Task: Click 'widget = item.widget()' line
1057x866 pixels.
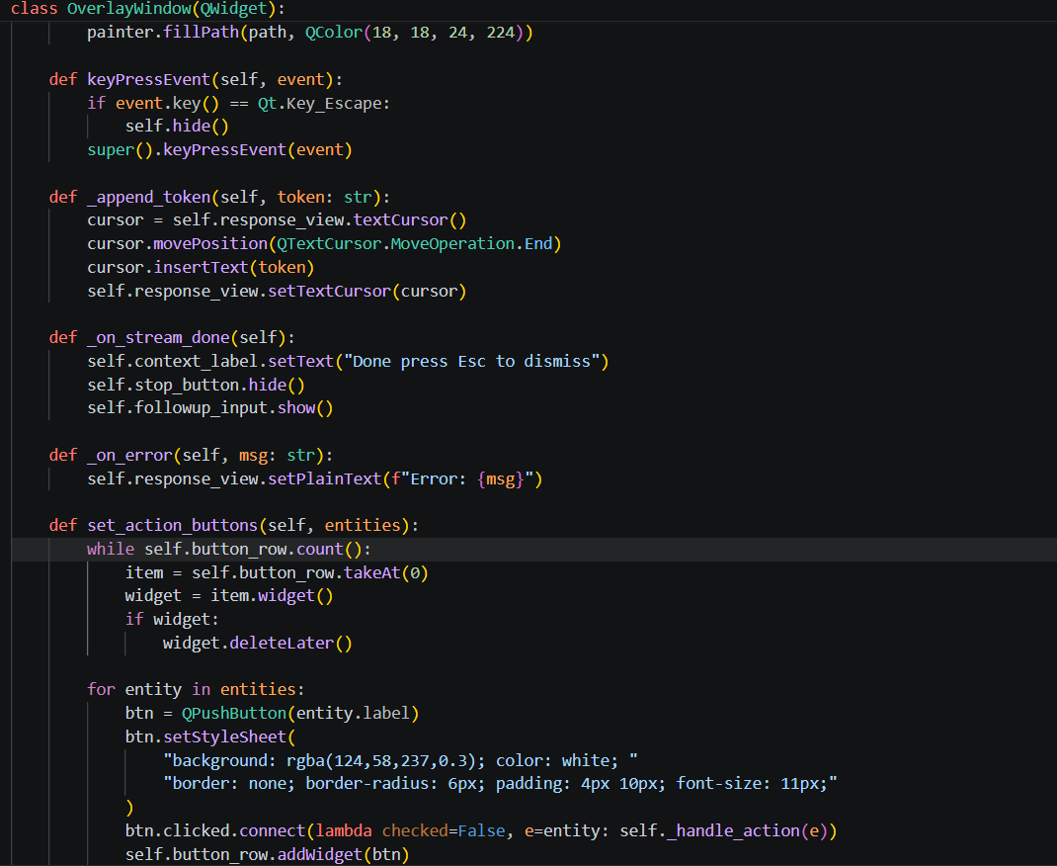Action: click(x=228, y=595)
